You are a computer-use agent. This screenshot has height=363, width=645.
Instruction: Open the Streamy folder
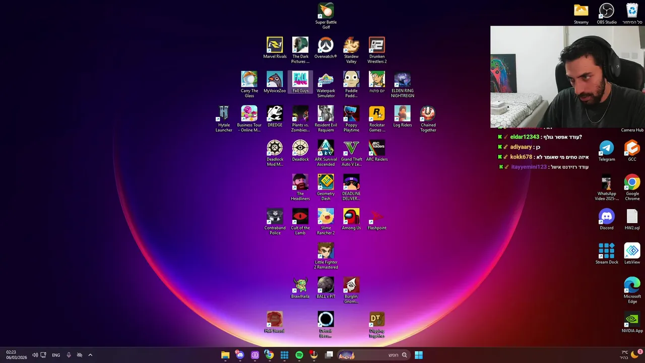coord(581,14)
